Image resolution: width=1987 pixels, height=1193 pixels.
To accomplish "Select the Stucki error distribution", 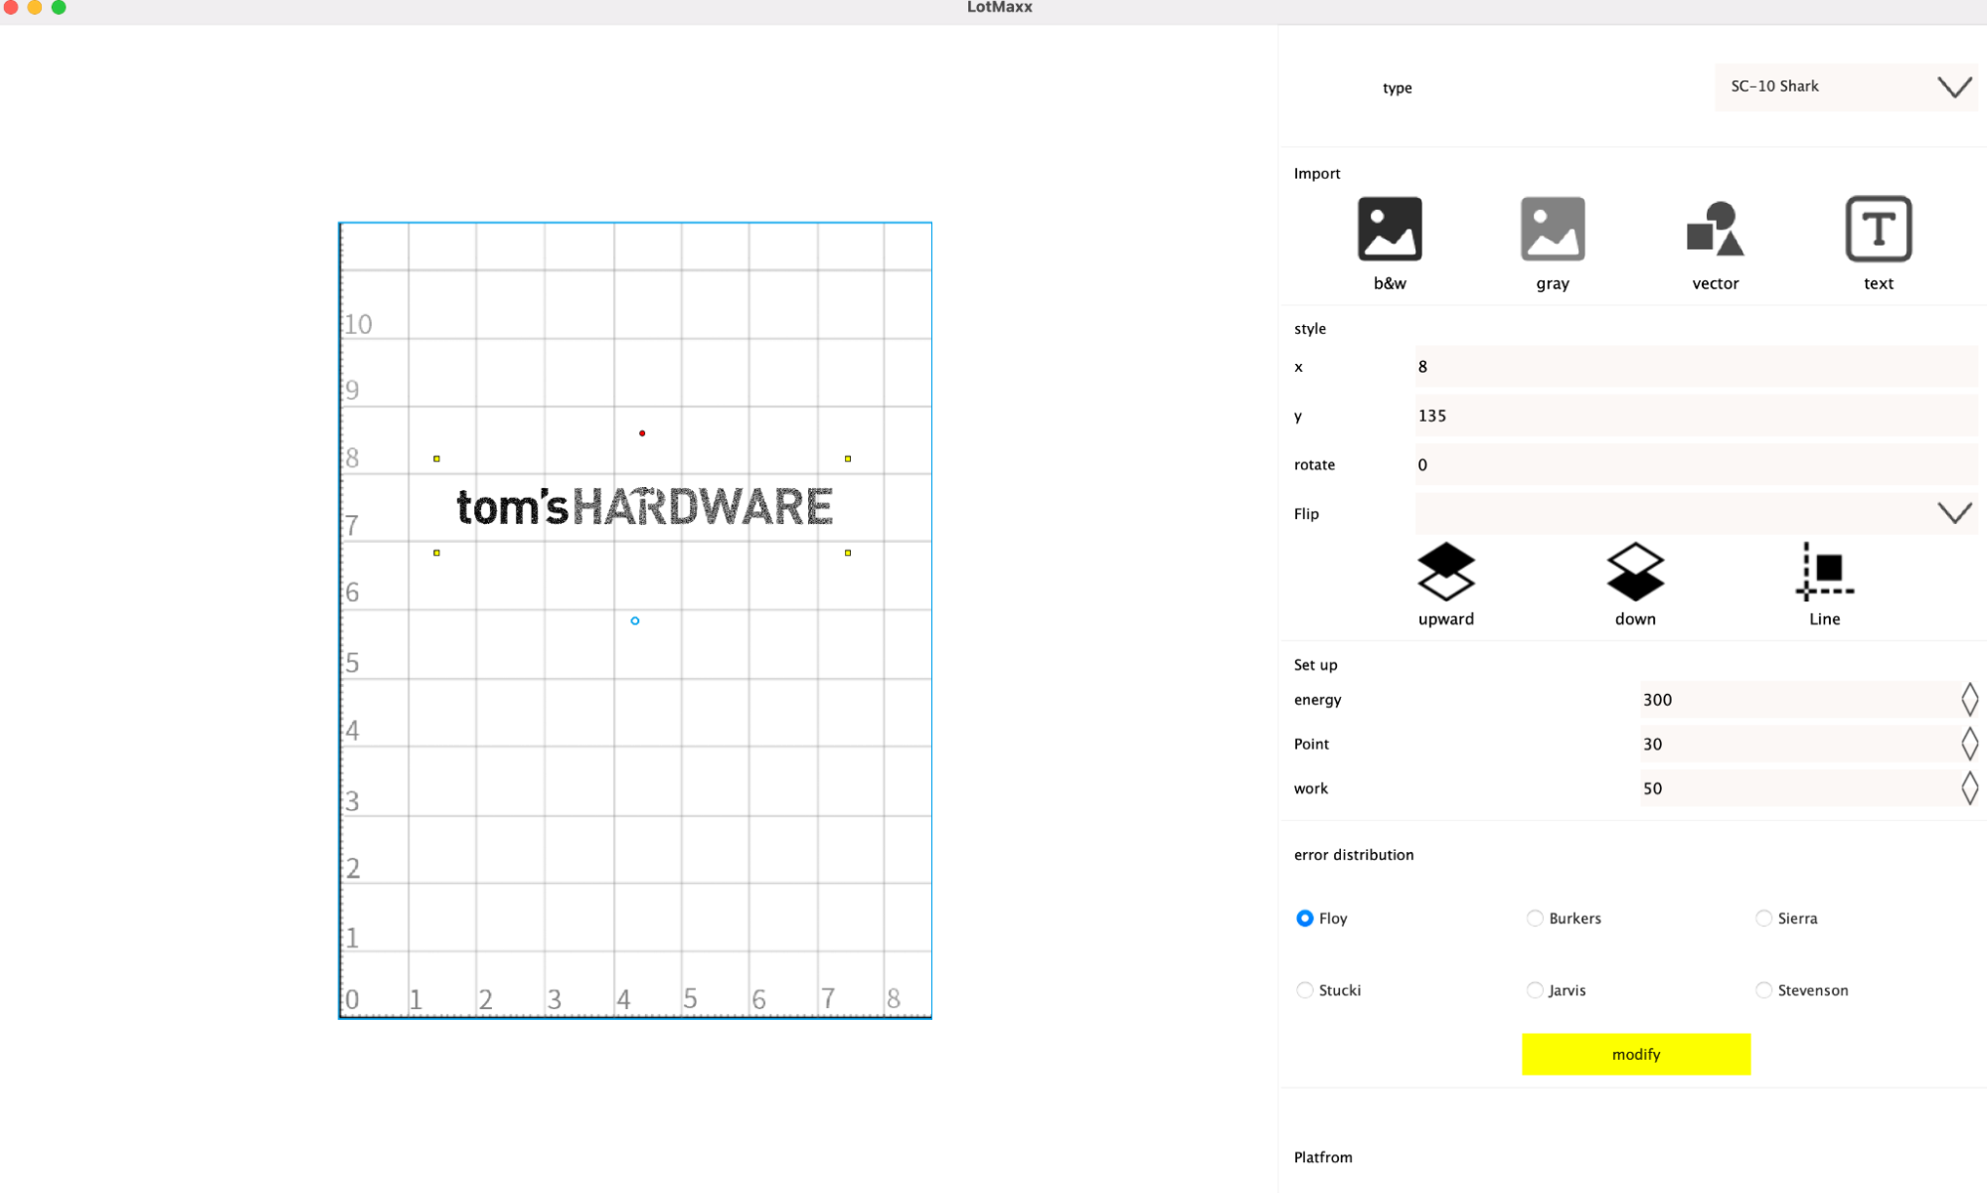I will [x=1305, y=990].
